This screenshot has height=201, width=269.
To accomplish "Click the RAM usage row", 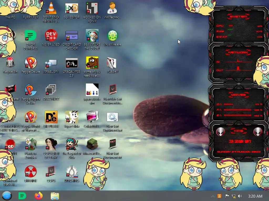I will (239, 31).
